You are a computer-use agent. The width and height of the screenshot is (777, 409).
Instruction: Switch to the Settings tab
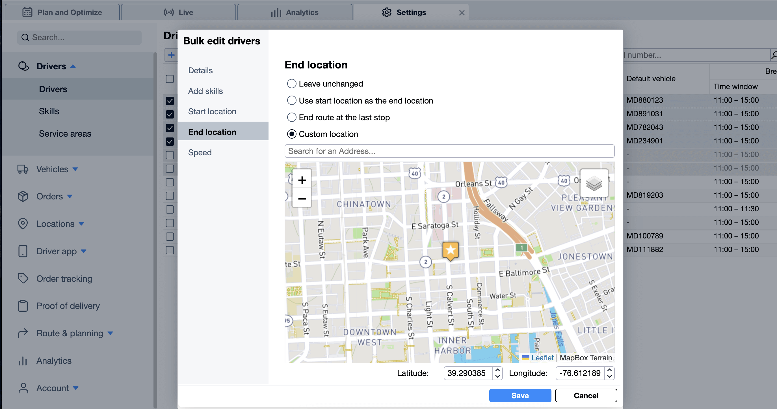pos(404,12)
